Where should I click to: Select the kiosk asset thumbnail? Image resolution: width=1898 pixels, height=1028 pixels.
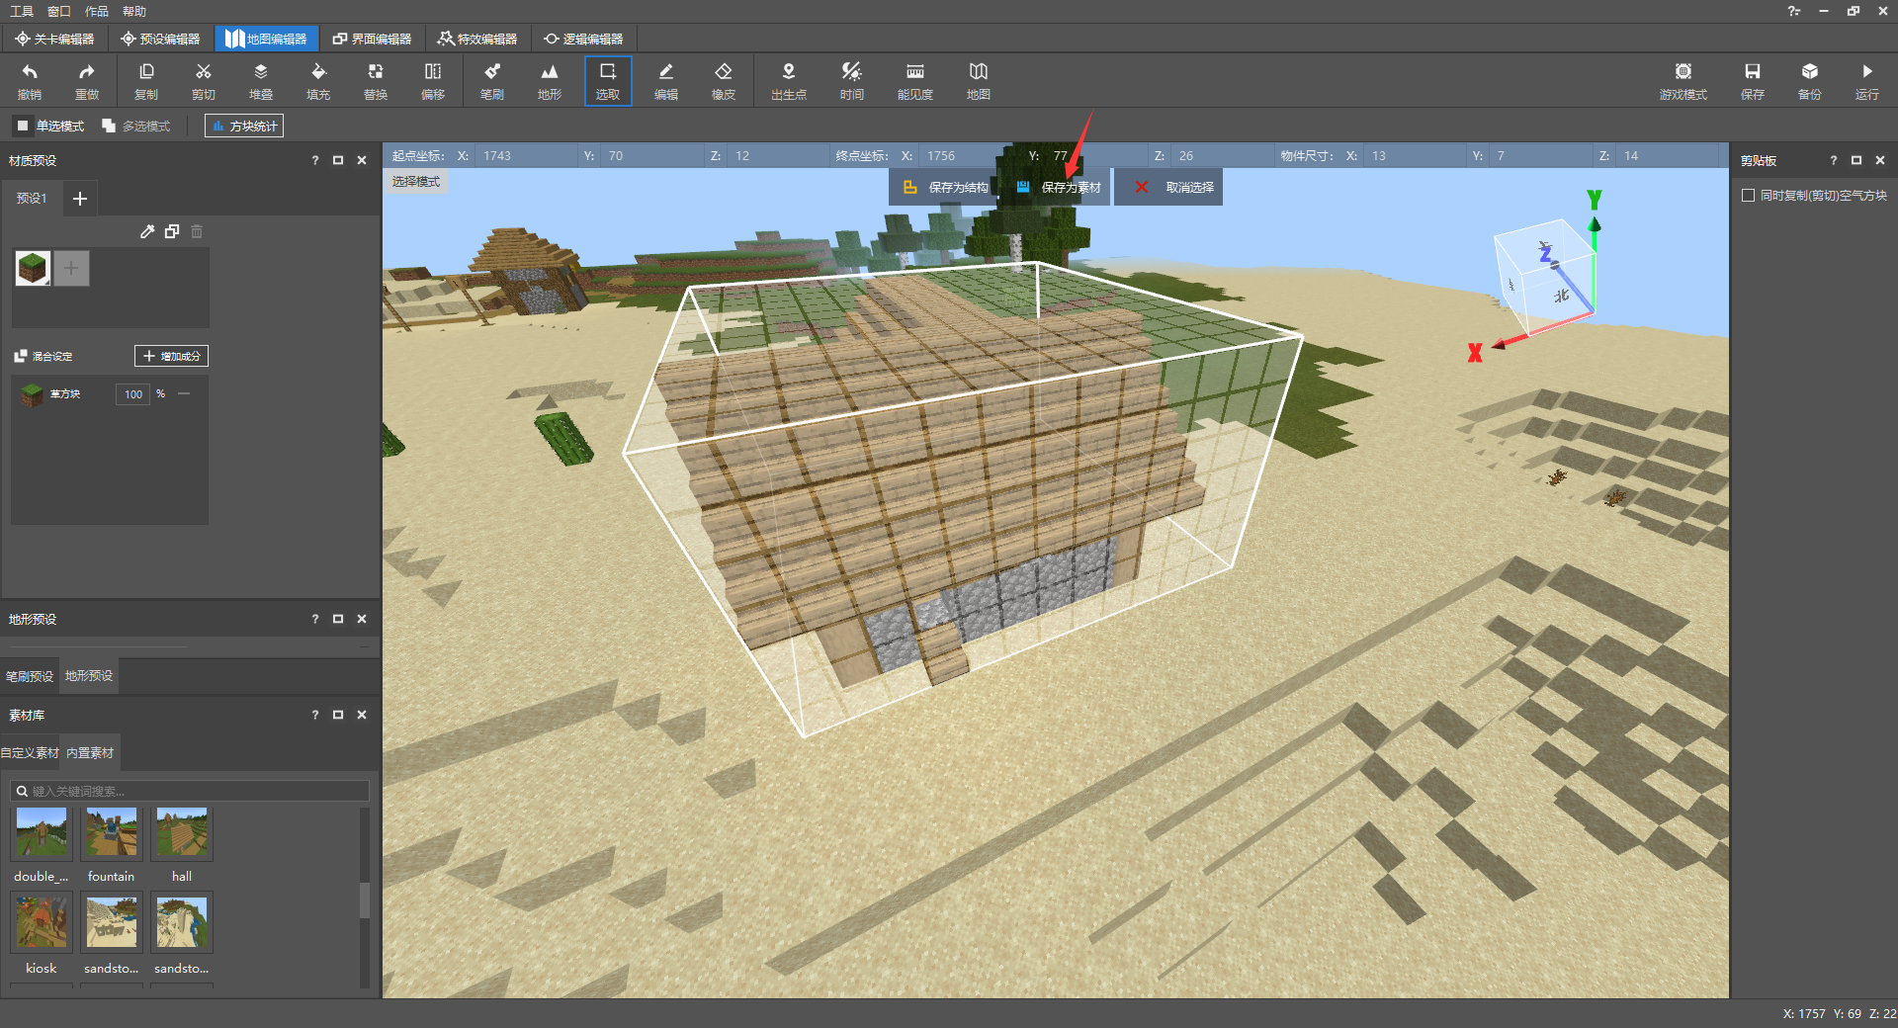pos(42,922)
